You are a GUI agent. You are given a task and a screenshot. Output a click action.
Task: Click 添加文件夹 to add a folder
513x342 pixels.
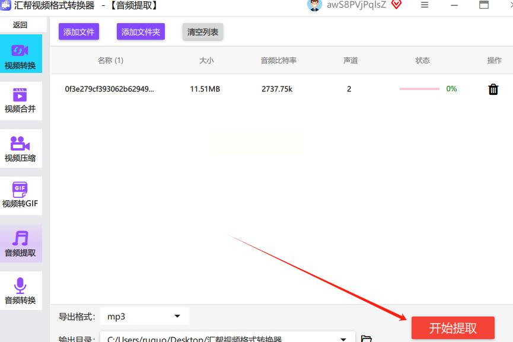[141, 32]
